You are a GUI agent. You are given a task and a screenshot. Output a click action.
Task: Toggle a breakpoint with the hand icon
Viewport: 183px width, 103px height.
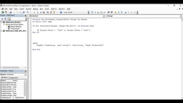point(116,12)
